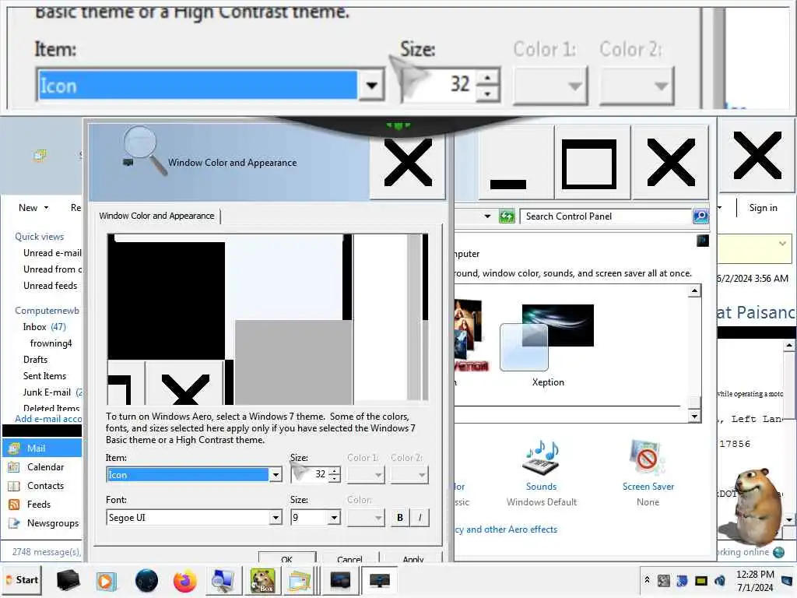The image size is (797, 598).
Task: Select Unread from contacts quick view
Action: tap(52, 269)
